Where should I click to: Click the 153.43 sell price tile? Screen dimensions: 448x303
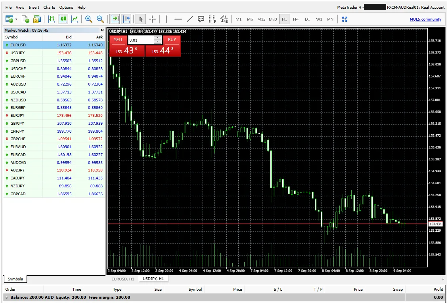tap(127, 51)
